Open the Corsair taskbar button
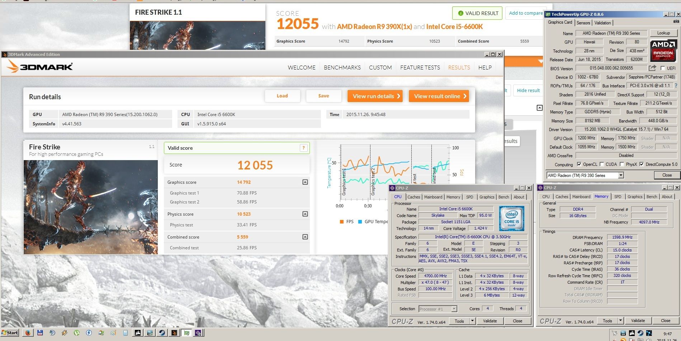Screen dimensions: 681x341 (138, 333)
